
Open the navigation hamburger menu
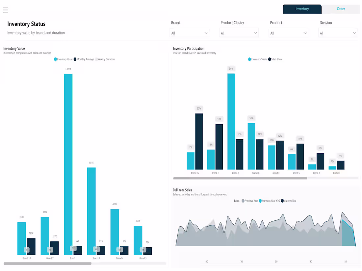coord(6,10)
